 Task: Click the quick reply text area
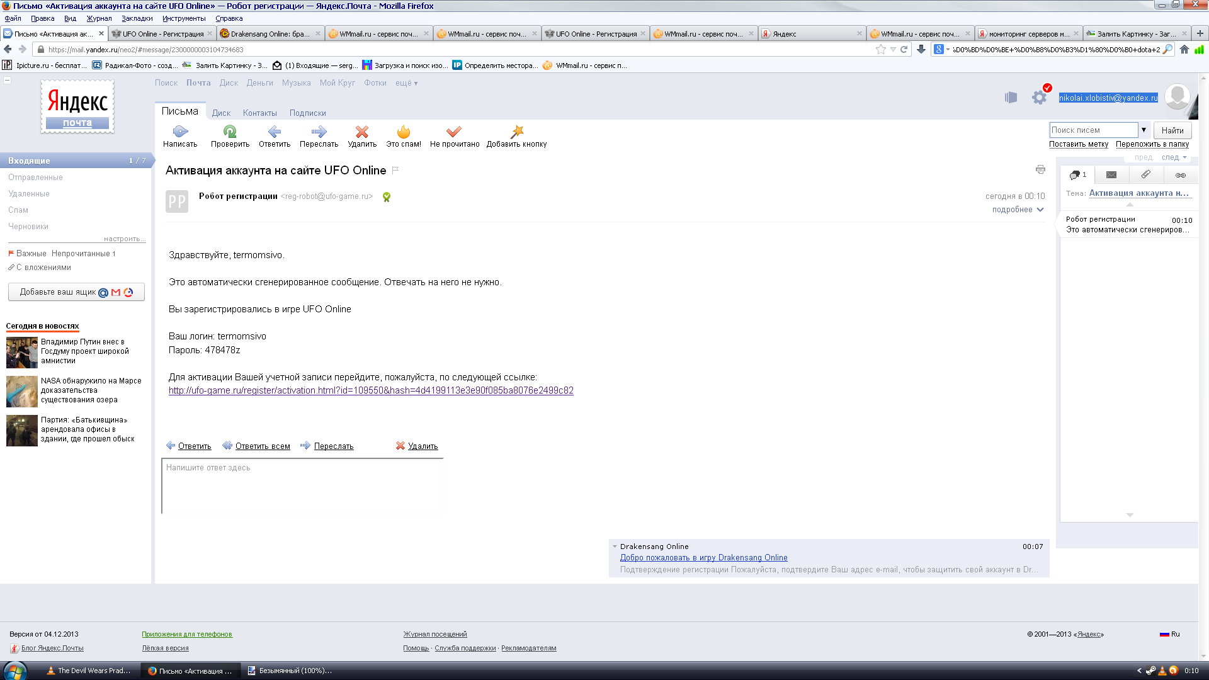pos(303,486)
